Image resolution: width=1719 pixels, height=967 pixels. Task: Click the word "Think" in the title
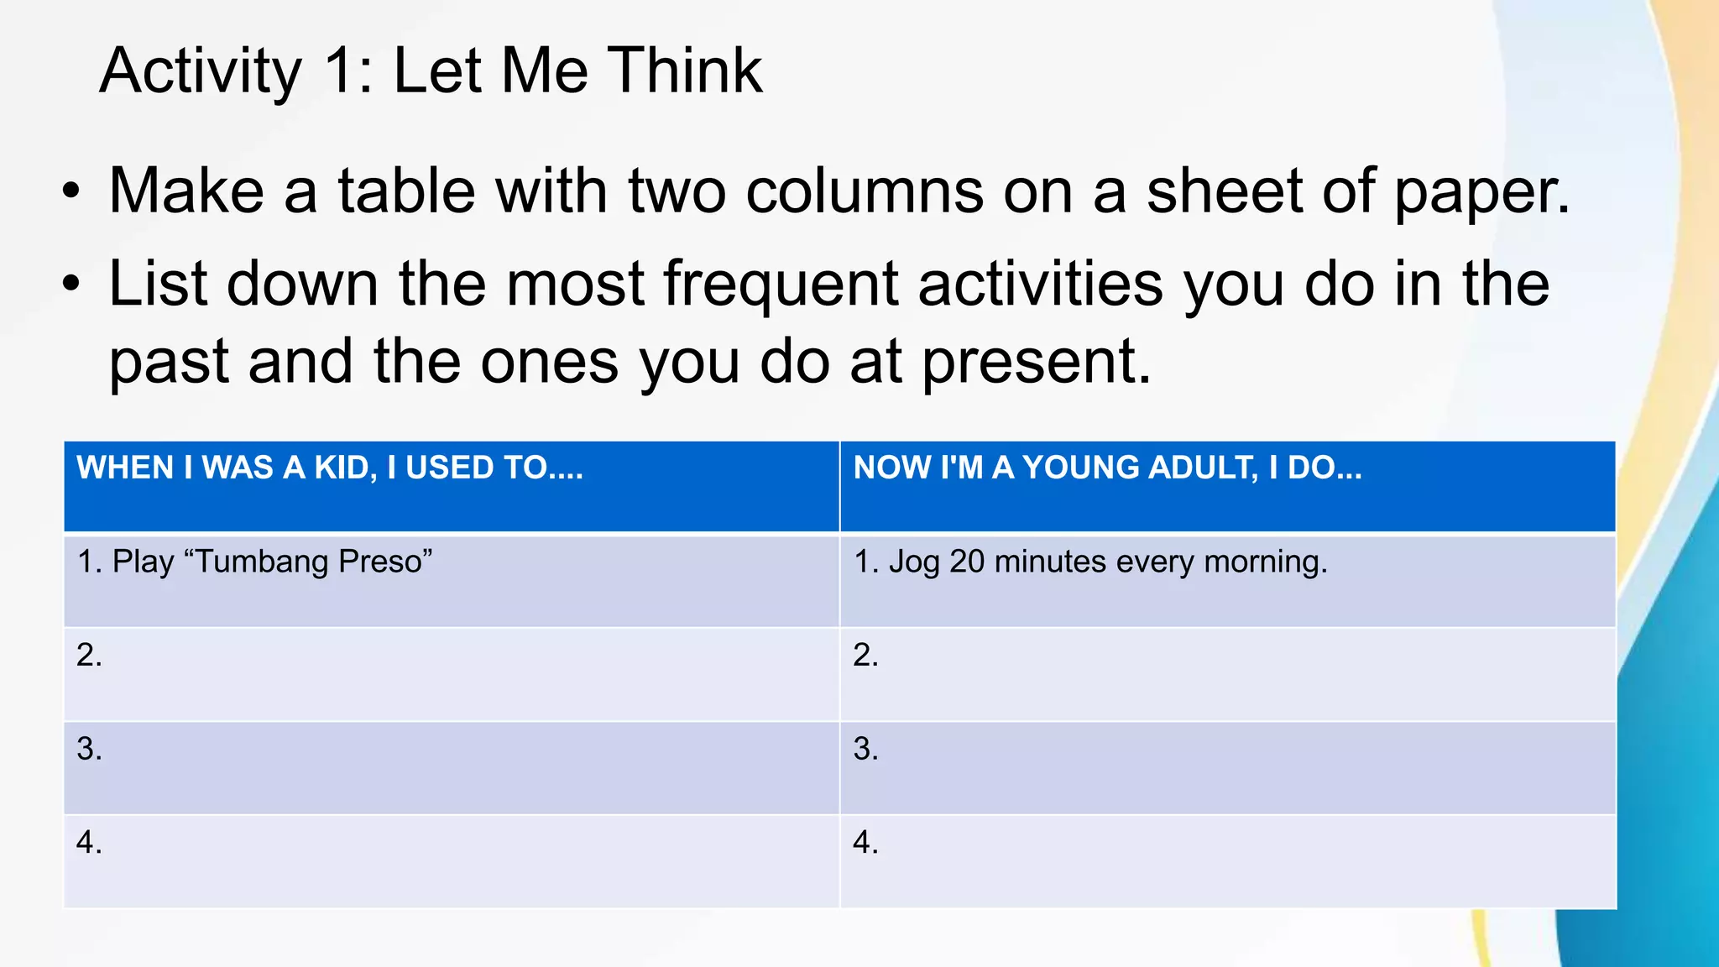[685, 71]
